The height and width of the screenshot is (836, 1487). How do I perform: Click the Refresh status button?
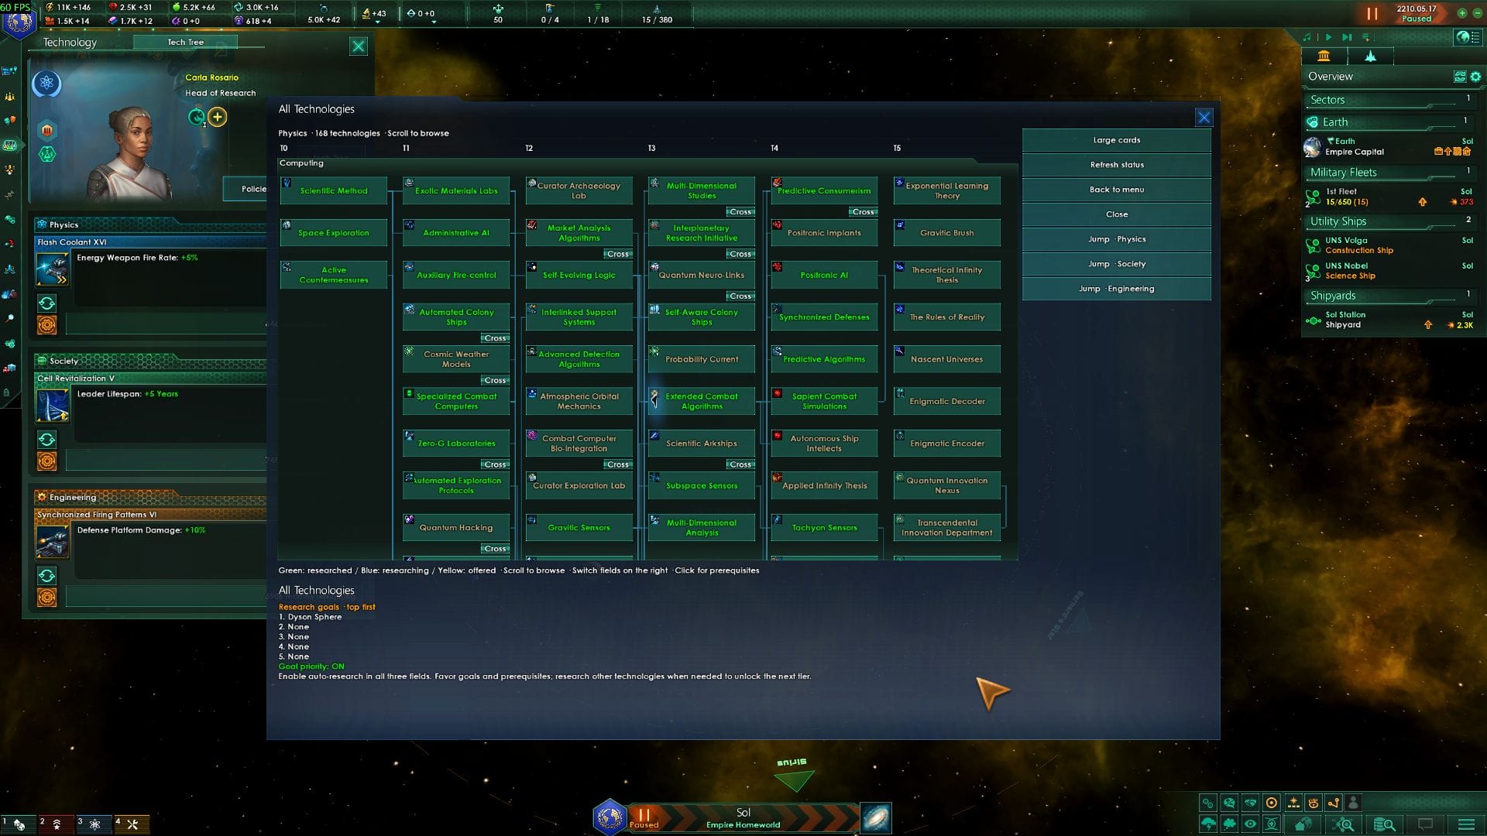pos(1116,165)
